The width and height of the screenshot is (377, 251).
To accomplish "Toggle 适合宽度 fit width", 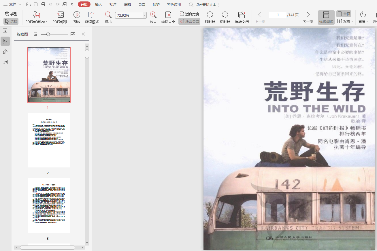I will tap(189, 14).
